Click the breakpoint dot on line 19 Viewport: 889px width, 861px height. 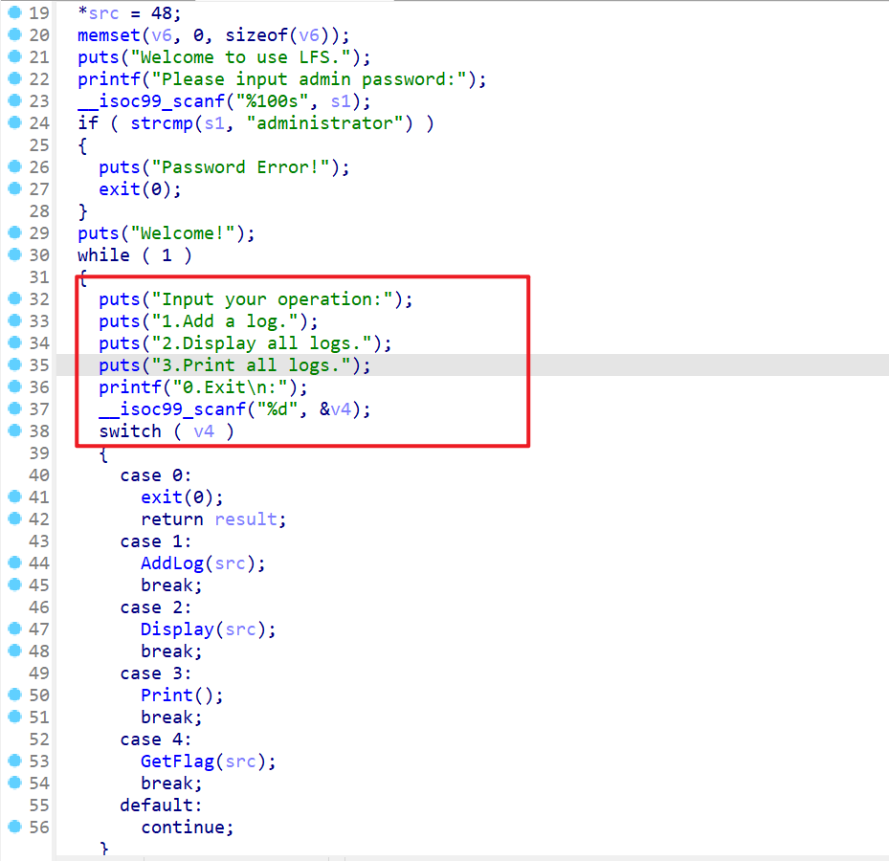tap(13, 12)
